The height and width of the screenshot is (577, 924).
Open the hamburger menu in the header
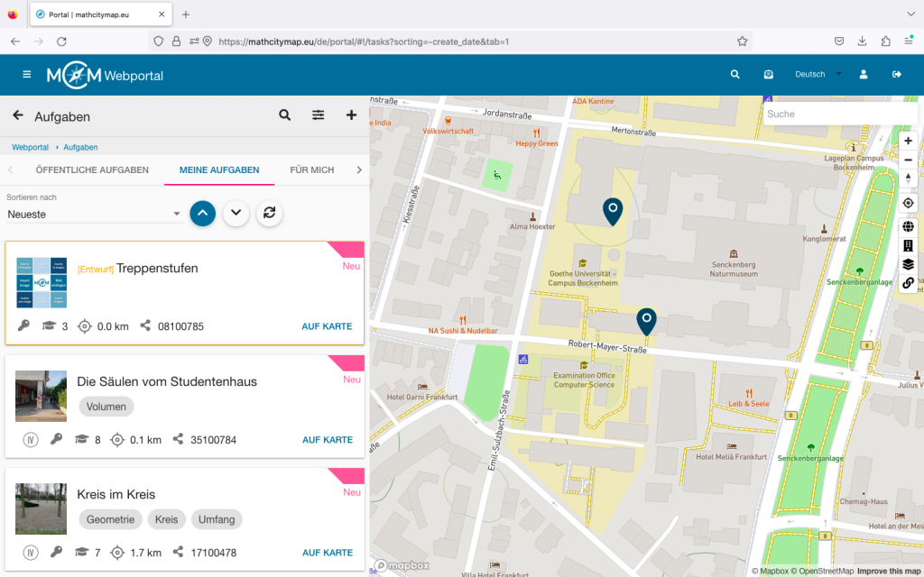tap(27, 75)
